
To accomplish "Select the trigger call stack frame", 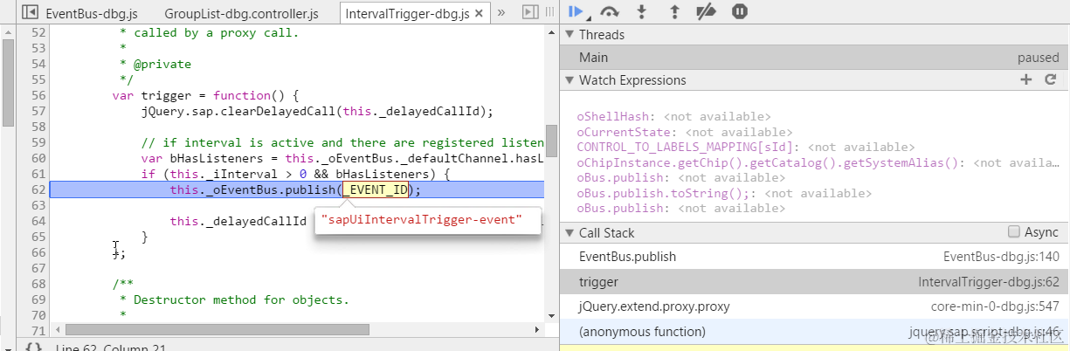I will (x=814, y=282).
